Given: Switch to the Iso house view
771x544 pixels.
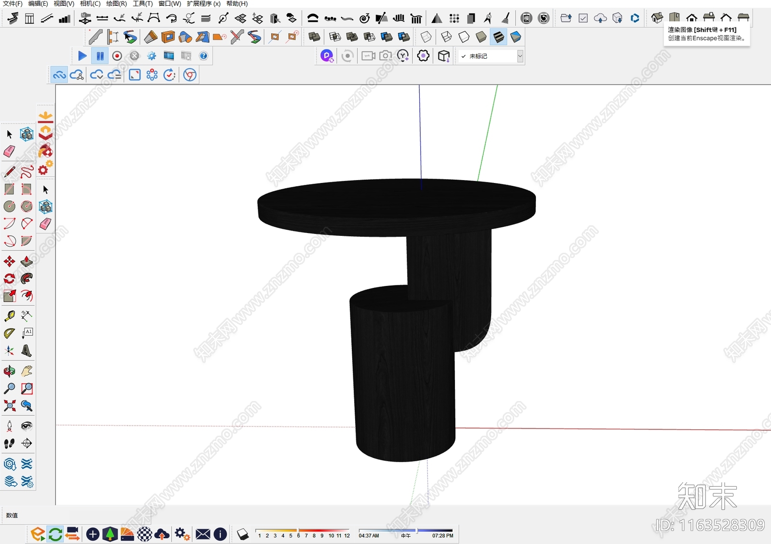Looking at the screenshot, I should (x=657, y=18).
